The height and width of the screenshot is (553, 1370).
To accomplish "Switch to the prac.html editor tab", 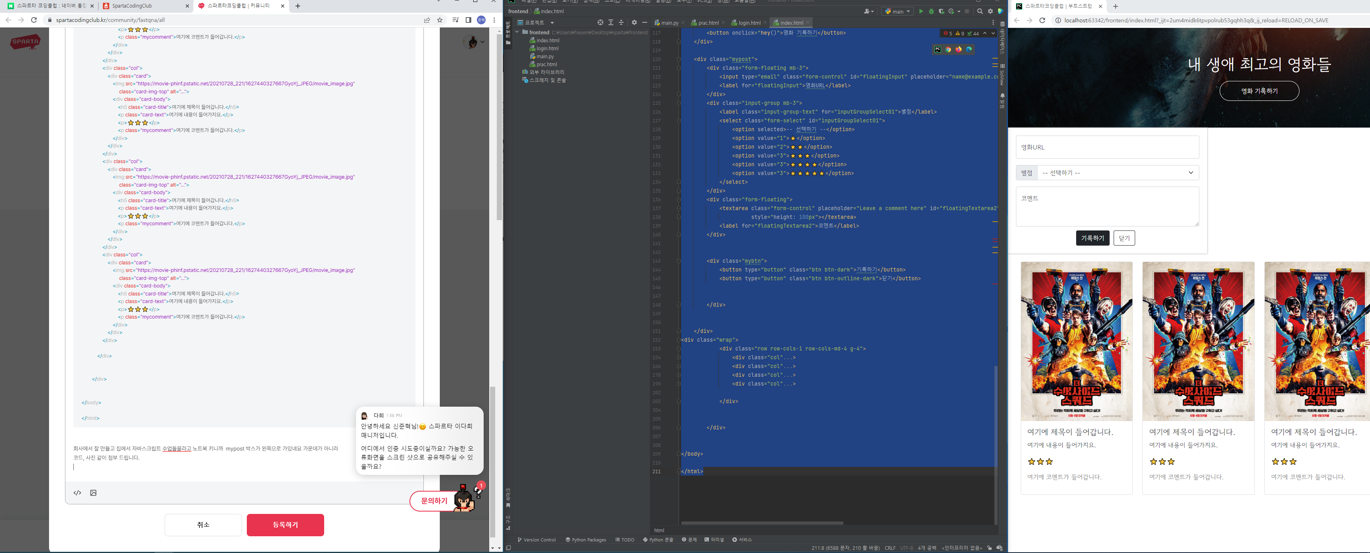I will [708, 22].
